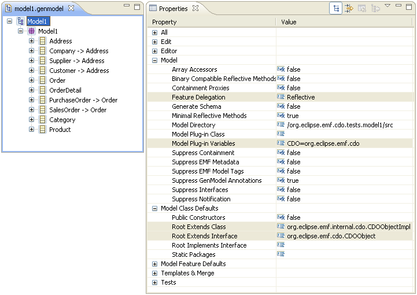
Task: Toggle the Minimal Reflective Methods true value
Action: [x=293, y=116]
